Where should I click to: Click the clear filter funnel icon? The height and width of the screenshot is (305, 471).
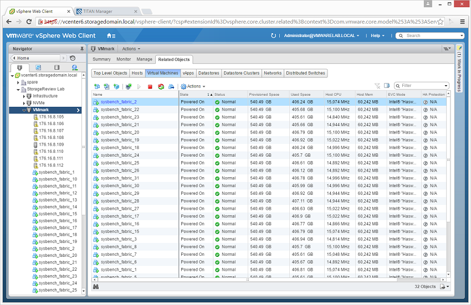pyautogui.click(x=377, y=86)
